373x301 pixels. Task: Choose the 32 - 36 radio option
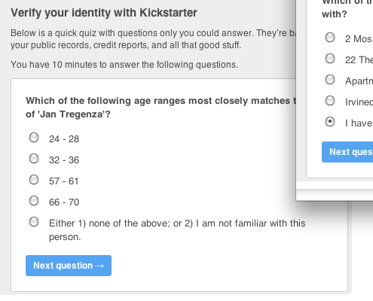pos(34,159)
